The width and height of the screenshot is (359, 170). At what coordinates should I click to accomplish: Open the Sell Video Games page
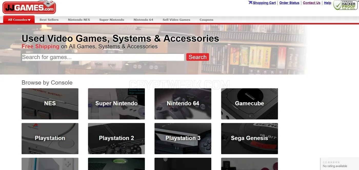click(176, 20)
